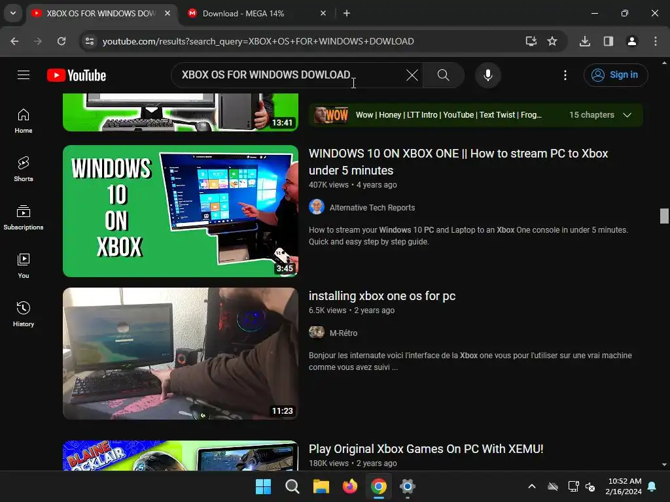
Task: Clear the search box text
Action: 412,75
